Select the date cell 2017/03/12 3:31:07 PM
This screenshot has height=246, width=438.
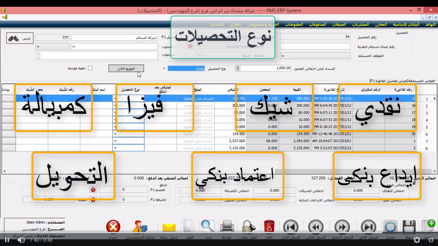point(332,148)
